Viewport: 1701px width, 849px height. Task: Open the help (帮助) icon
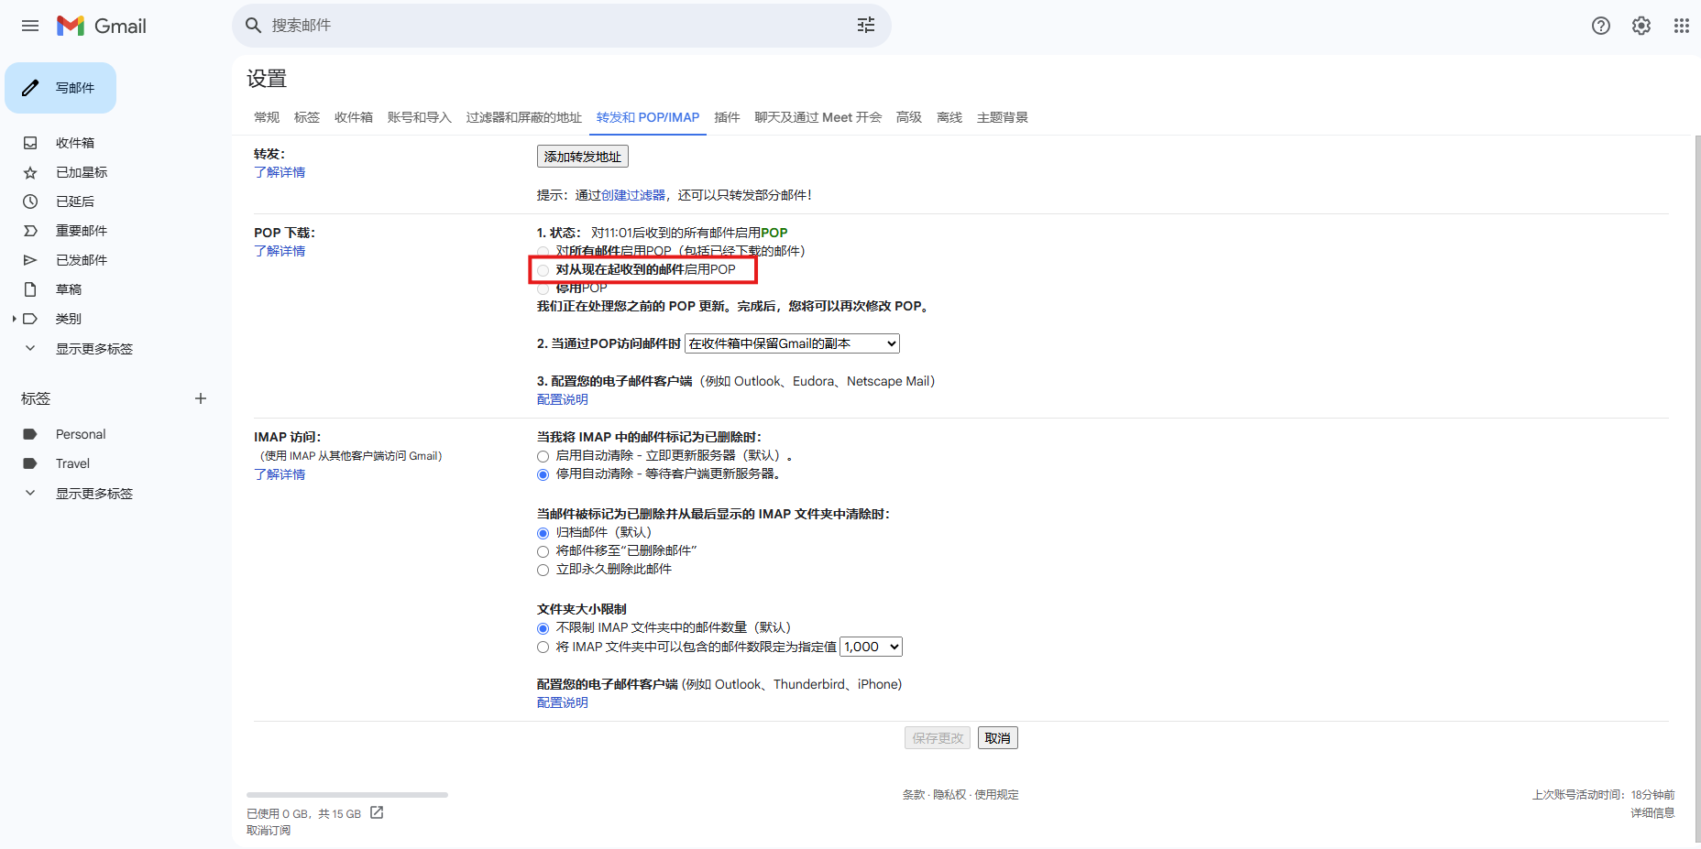pyautogui.click(x=1600, y=26)
